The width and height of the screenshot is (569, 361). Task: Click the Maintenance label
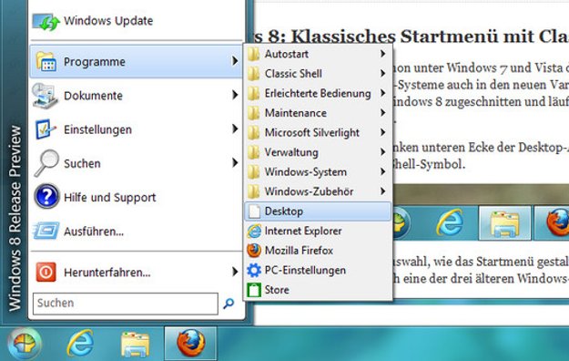click(296, 113)
